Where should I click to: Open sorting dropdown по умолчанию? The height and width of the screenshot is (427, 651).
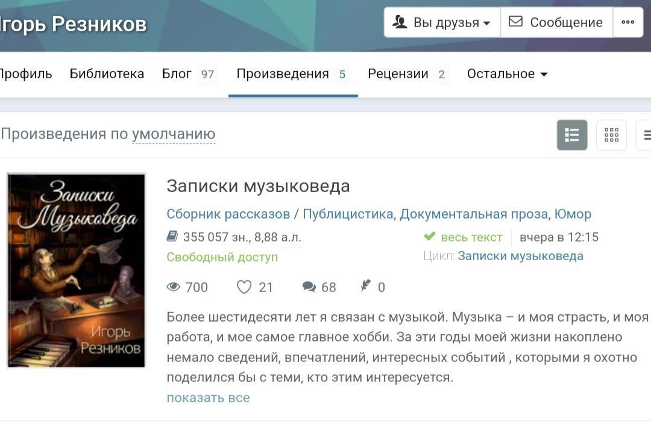click(174, 134)
